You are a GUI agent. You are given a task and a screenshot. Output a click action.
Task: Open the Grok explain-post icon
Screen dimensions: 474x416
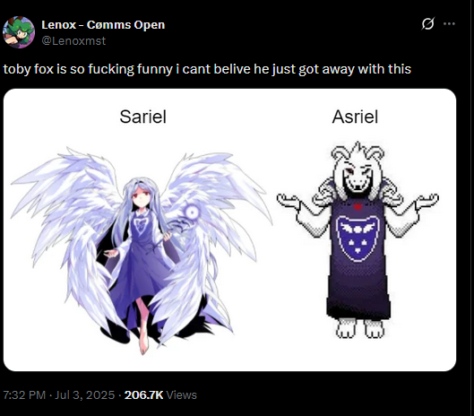(427, 23)
